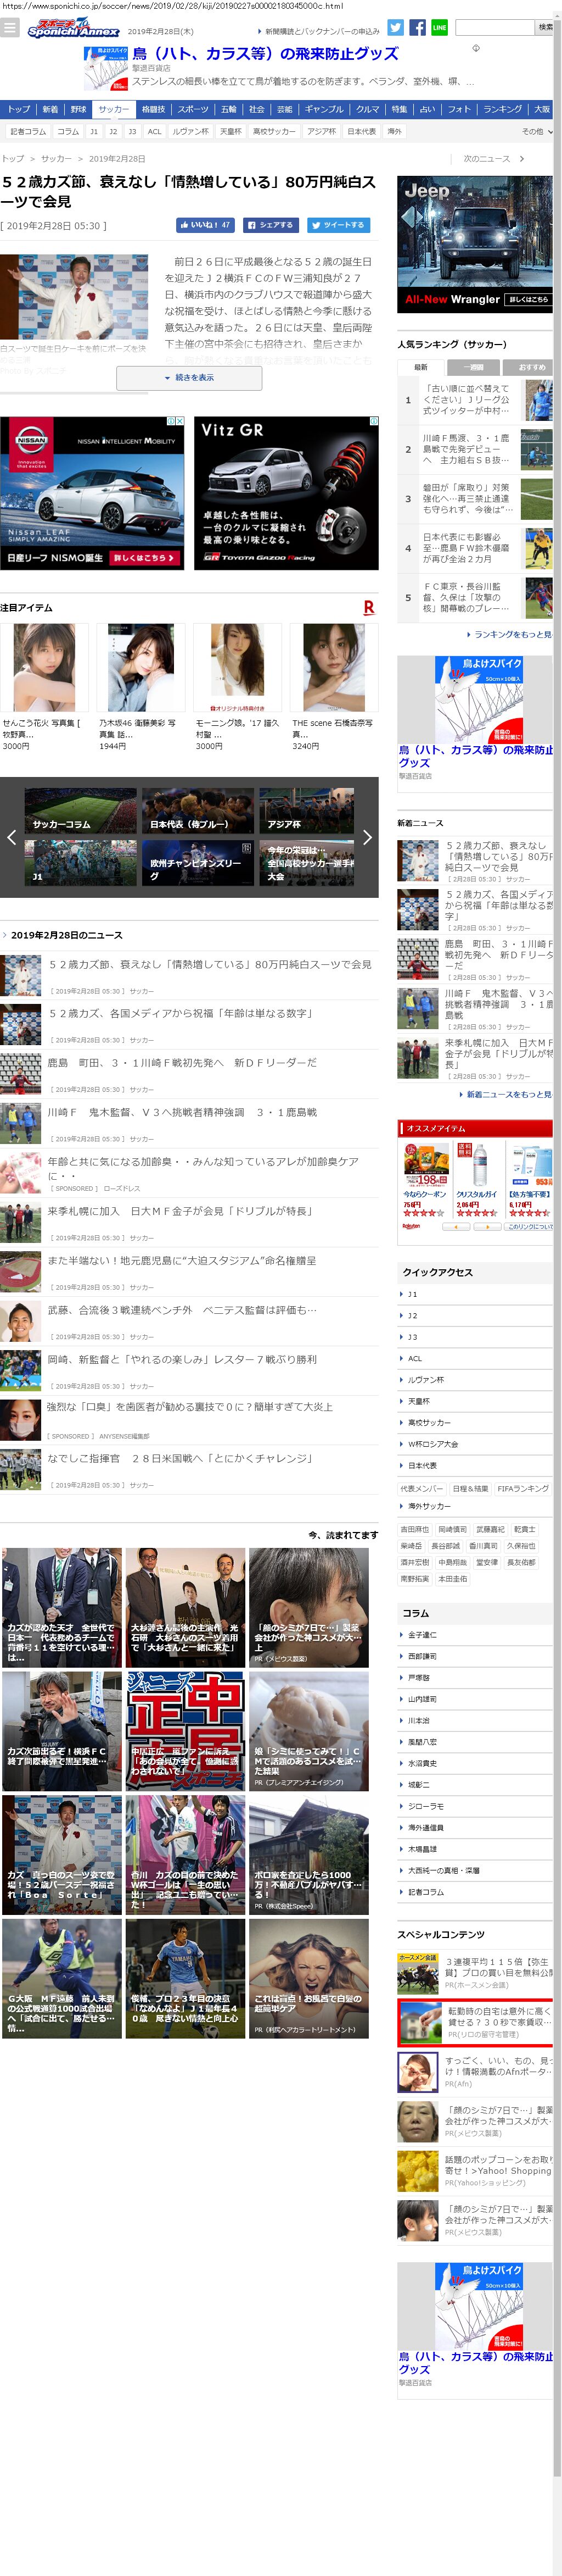Viewport: 562px width, 2576px height.
Task: Click the Sponichi Annex logo
Action: (73, 29)
